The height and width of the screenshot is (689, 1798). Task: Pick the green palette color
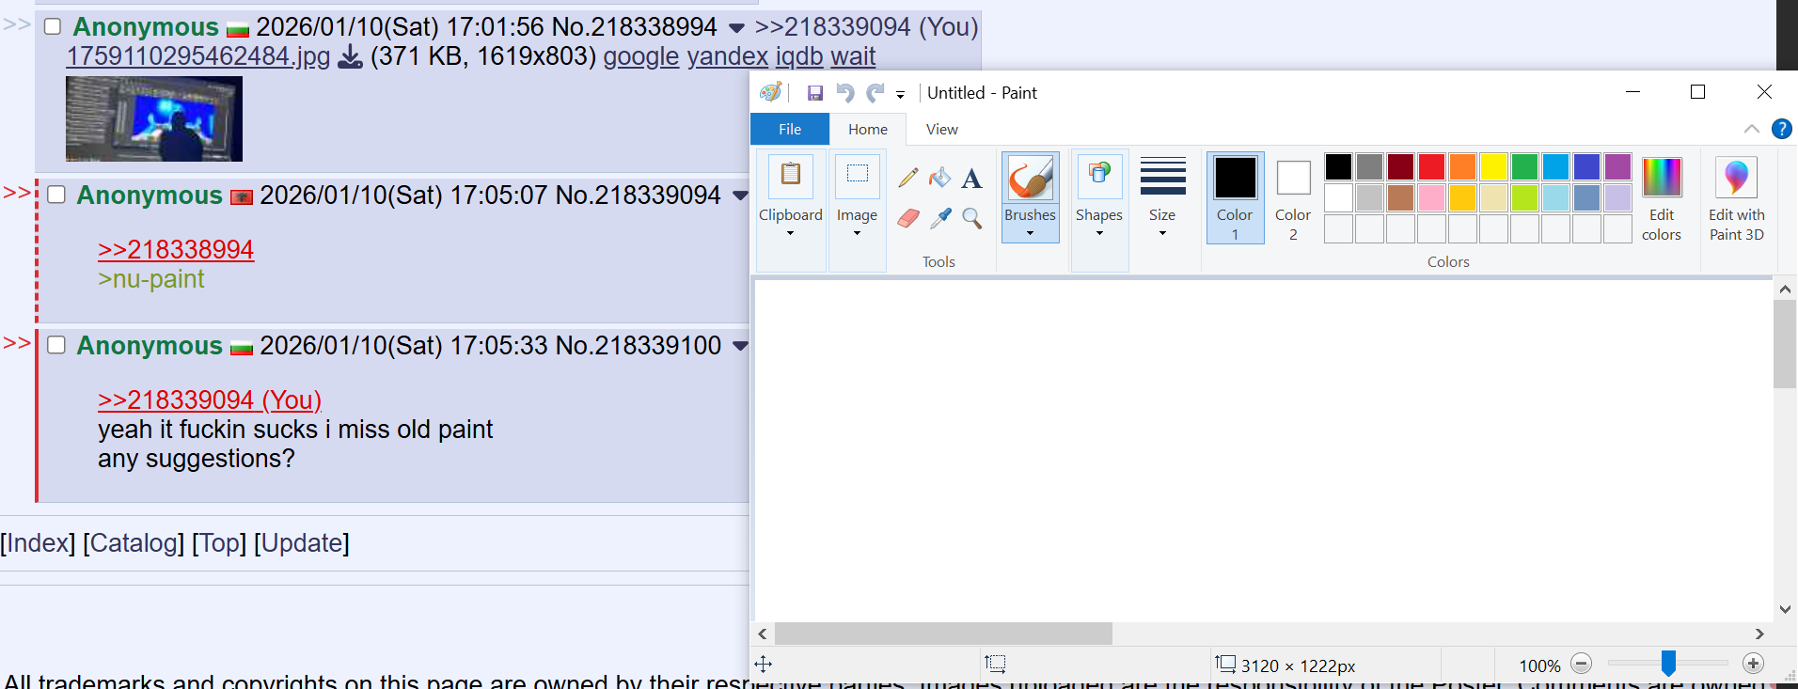pyautogui.click(x=1524, y=167)
